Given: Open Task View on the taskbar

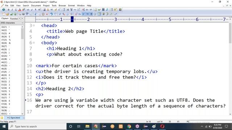Looking at the screenshot, I should coord(79,126).
